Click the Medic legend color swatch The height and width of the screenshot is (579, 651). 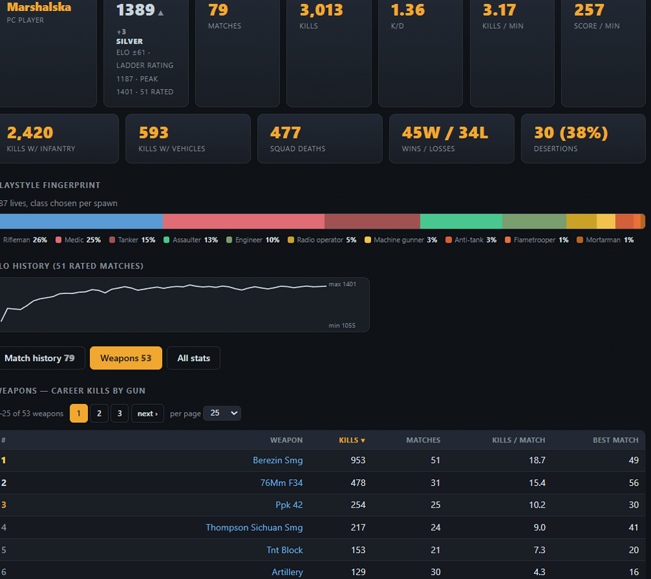[x=59, y=239]
